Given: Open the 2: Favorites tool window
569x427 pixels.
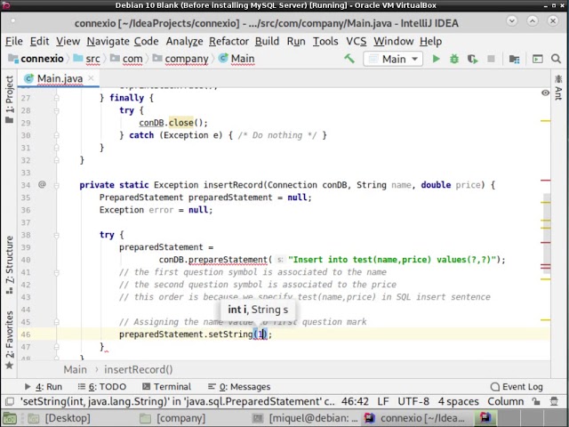Looking at the screenshot, I should coord(10,340).
